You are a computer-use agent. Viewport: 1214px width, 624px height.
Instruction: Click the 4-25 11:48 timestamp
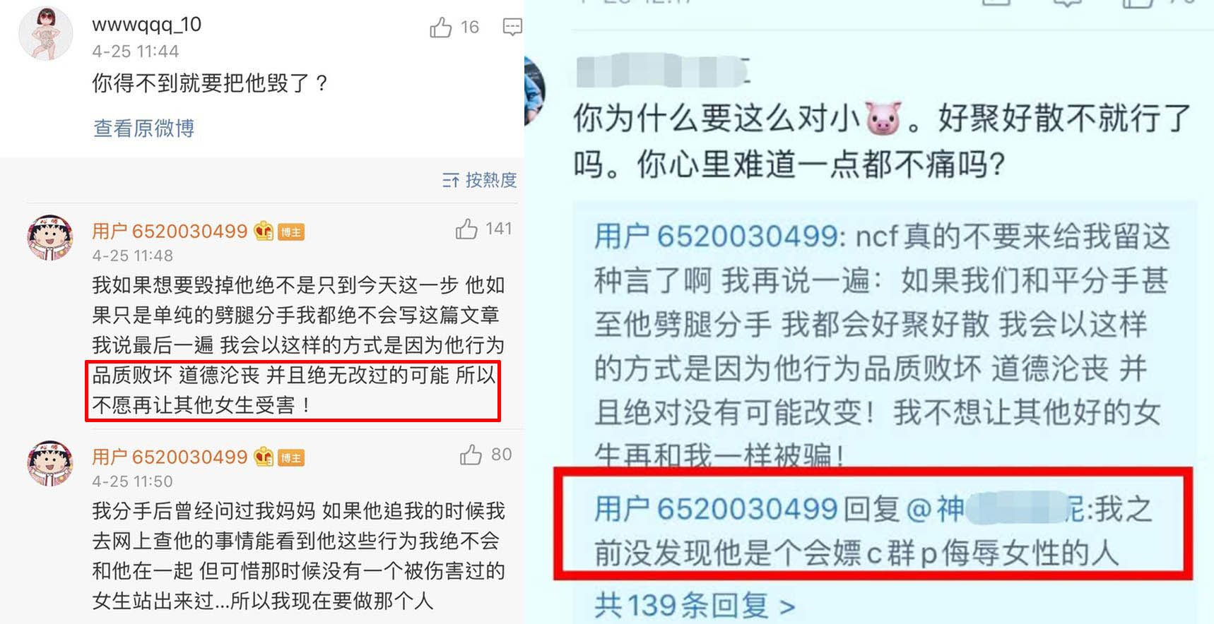tap(133, 256)
